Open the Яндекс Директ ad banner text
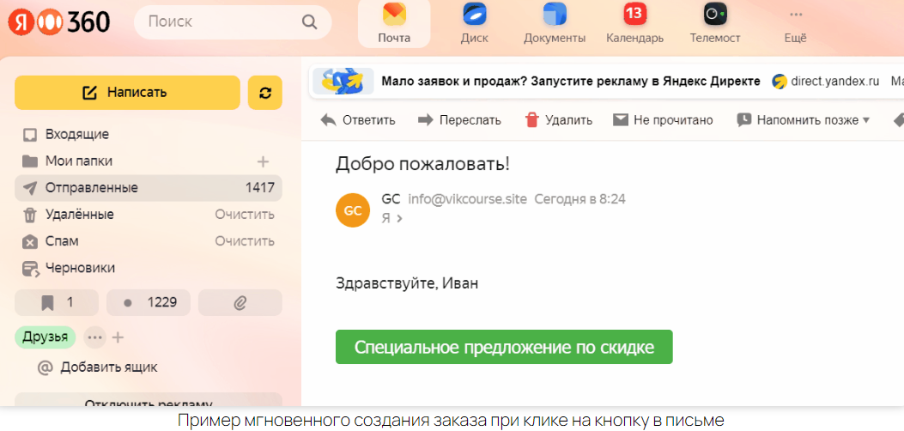The image size is (904, 431). click(x=571, y=81)
